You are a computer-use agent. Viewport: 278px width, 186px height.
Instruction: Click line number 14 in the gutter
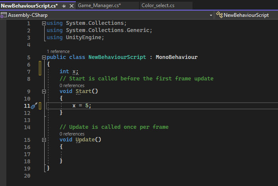tap(27, 127)
